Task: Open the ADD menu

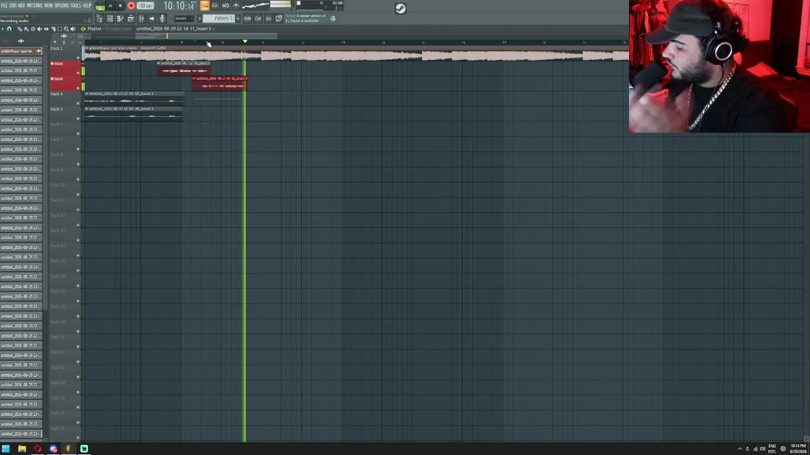Action: pyautogui.click(x=22, y=6)
